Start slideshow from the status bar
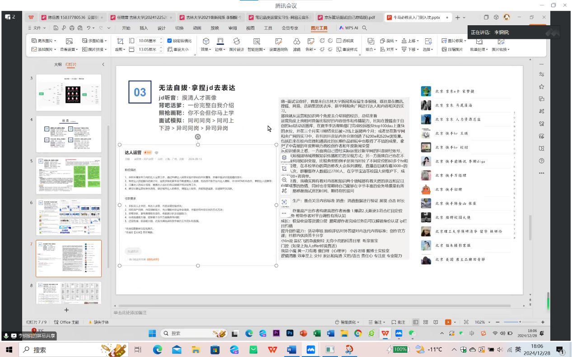The height and width of the screenshot is (357, 572). pos(448,322)
